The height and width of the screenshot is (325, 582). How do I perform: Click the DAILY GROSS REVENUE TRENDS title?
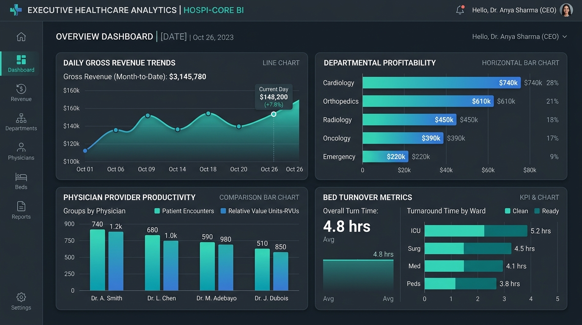tap(119, 63)
